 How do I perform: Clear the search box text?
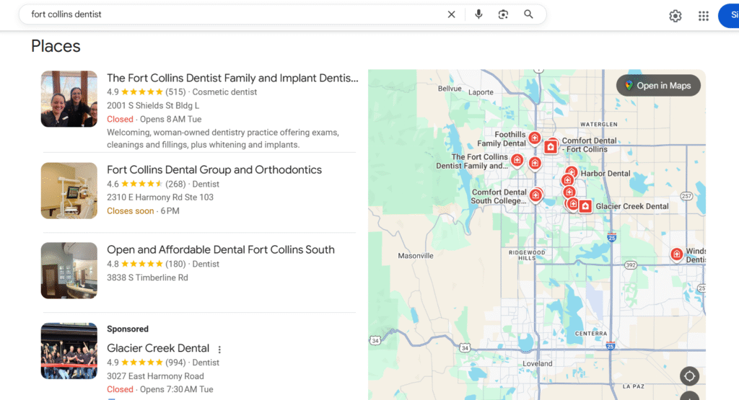click(x=451, y=14)
